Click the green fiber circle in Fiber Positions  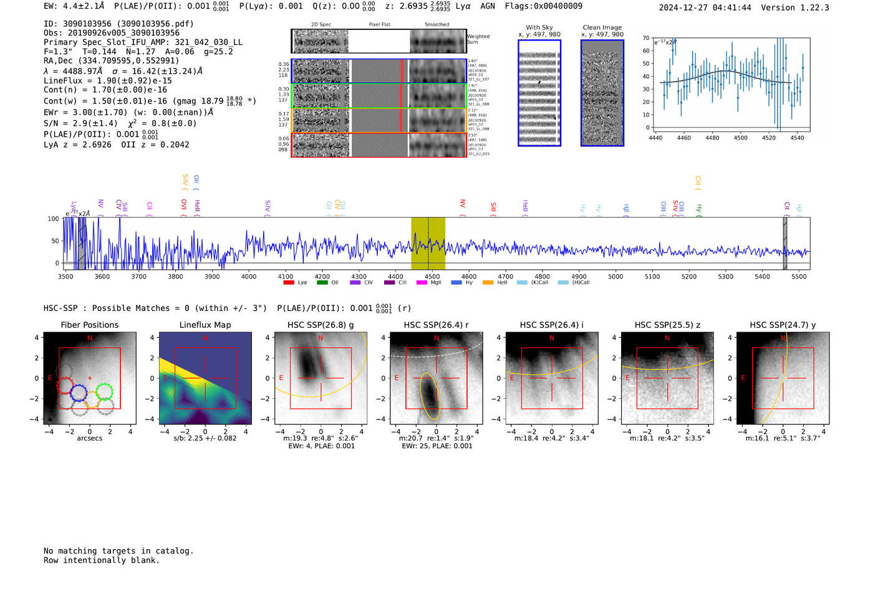click(105, 391)
